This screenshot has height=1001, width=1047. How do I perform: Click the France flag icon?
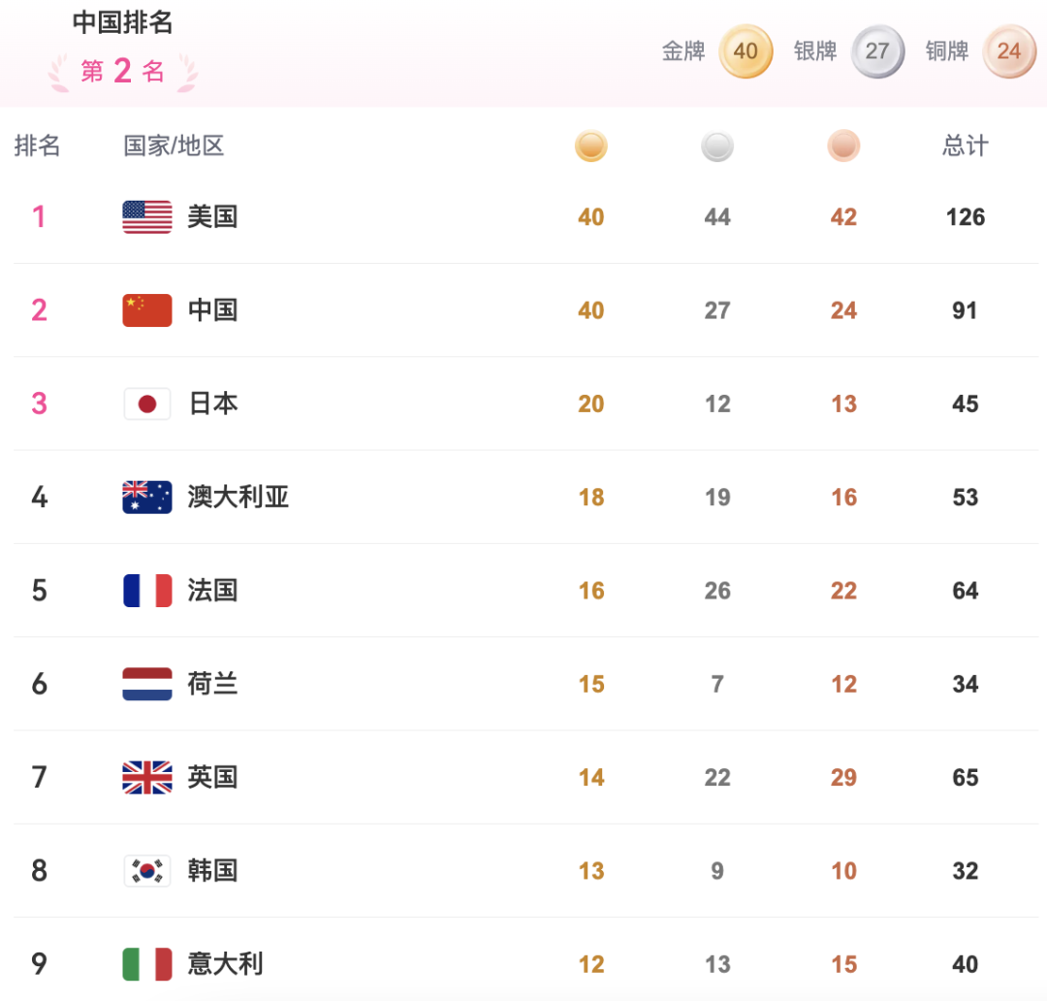[x=147, y=590]
